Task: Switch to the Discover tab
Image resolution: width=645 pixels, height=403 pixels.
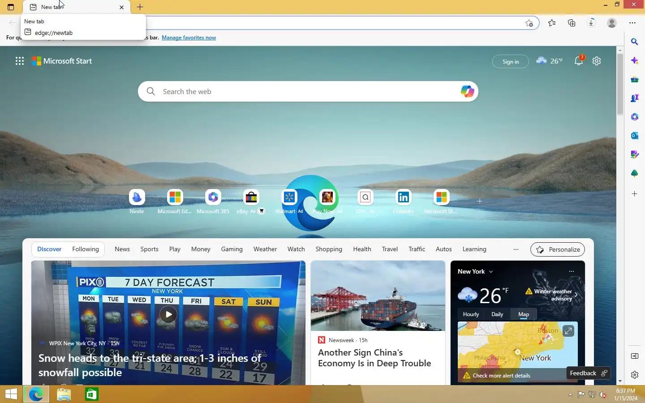Action: (49, 249)
